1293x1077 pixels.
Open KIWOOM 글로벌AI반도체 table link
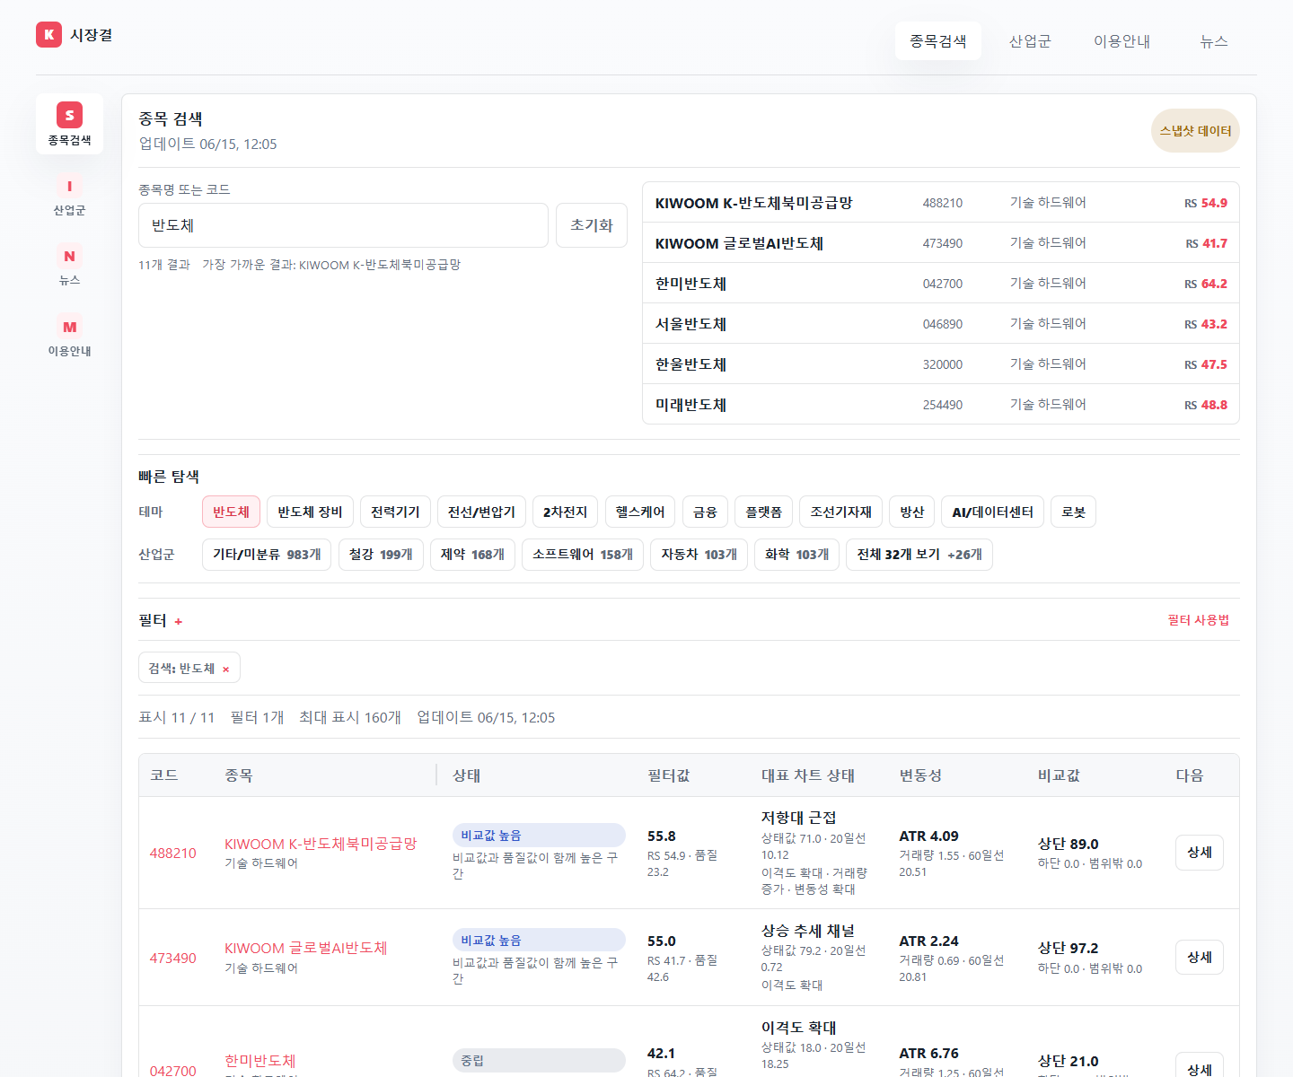[x=305, y=948]
